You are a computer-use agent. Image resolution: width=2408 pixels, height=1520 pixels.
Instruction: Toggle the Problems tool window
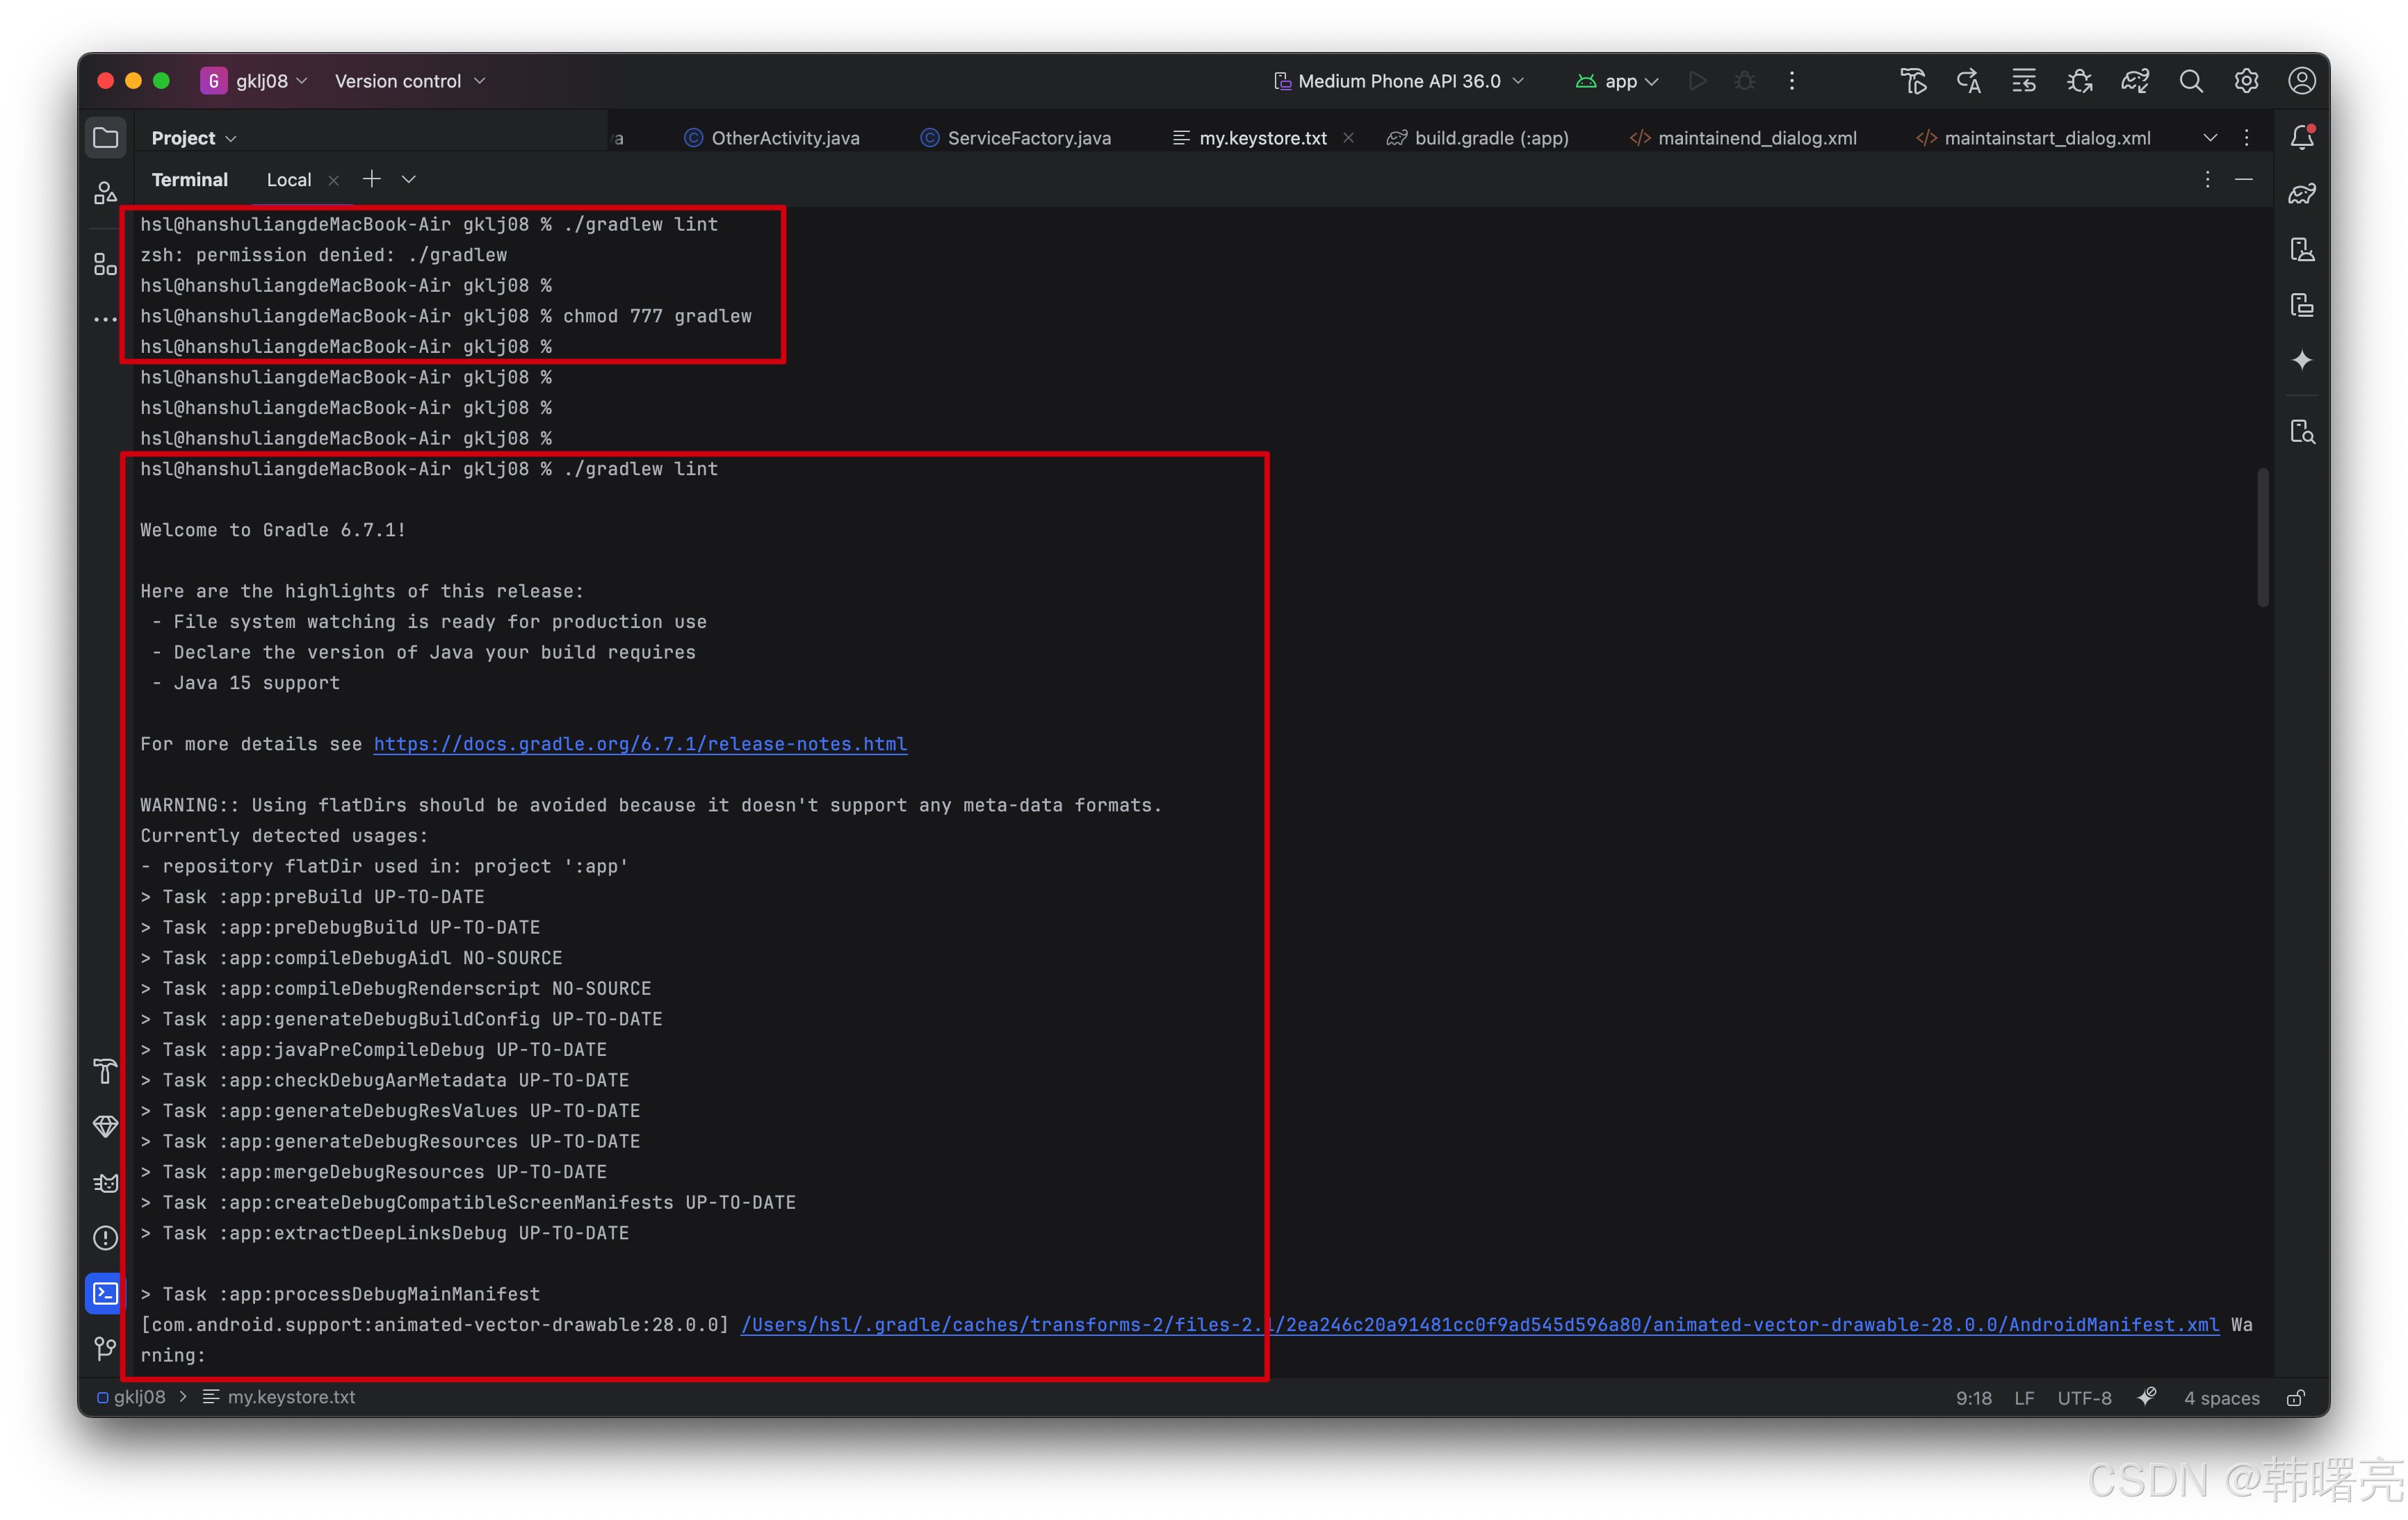[104, 1238]
